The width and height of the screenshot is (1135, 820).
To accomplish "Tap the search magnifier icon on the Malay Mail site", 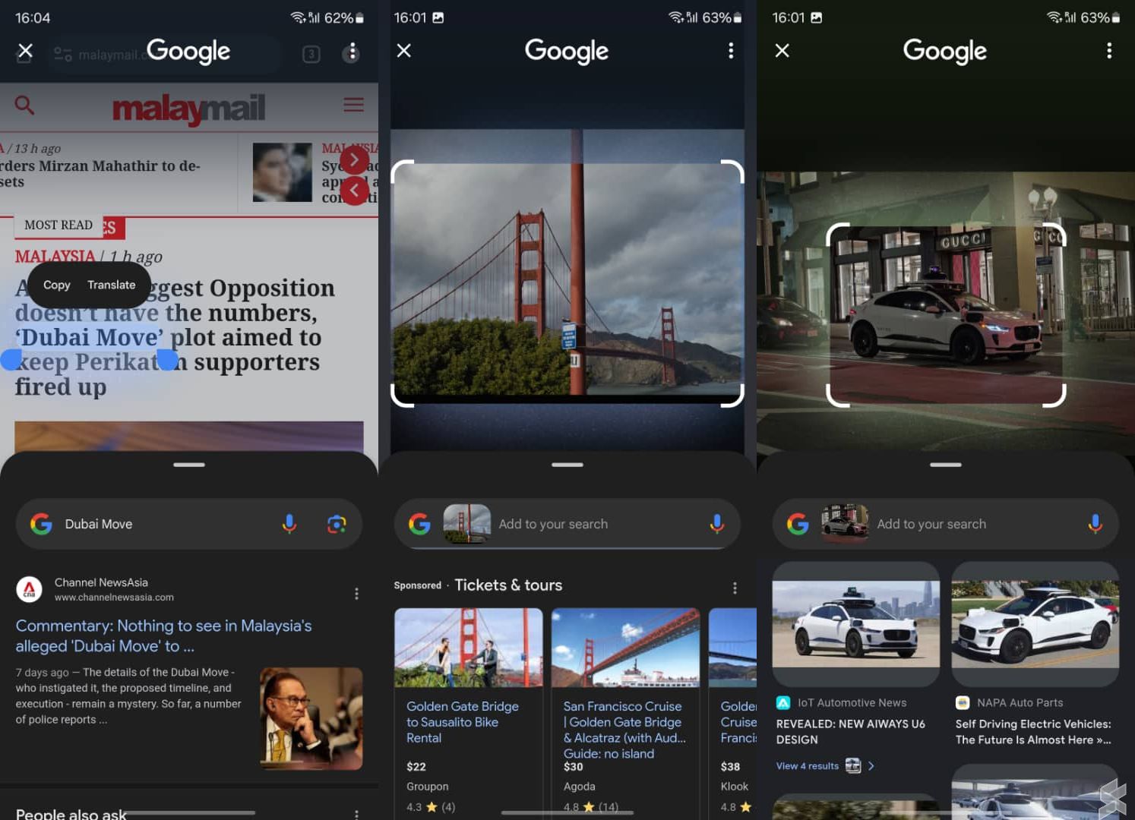I will point(24,106).
